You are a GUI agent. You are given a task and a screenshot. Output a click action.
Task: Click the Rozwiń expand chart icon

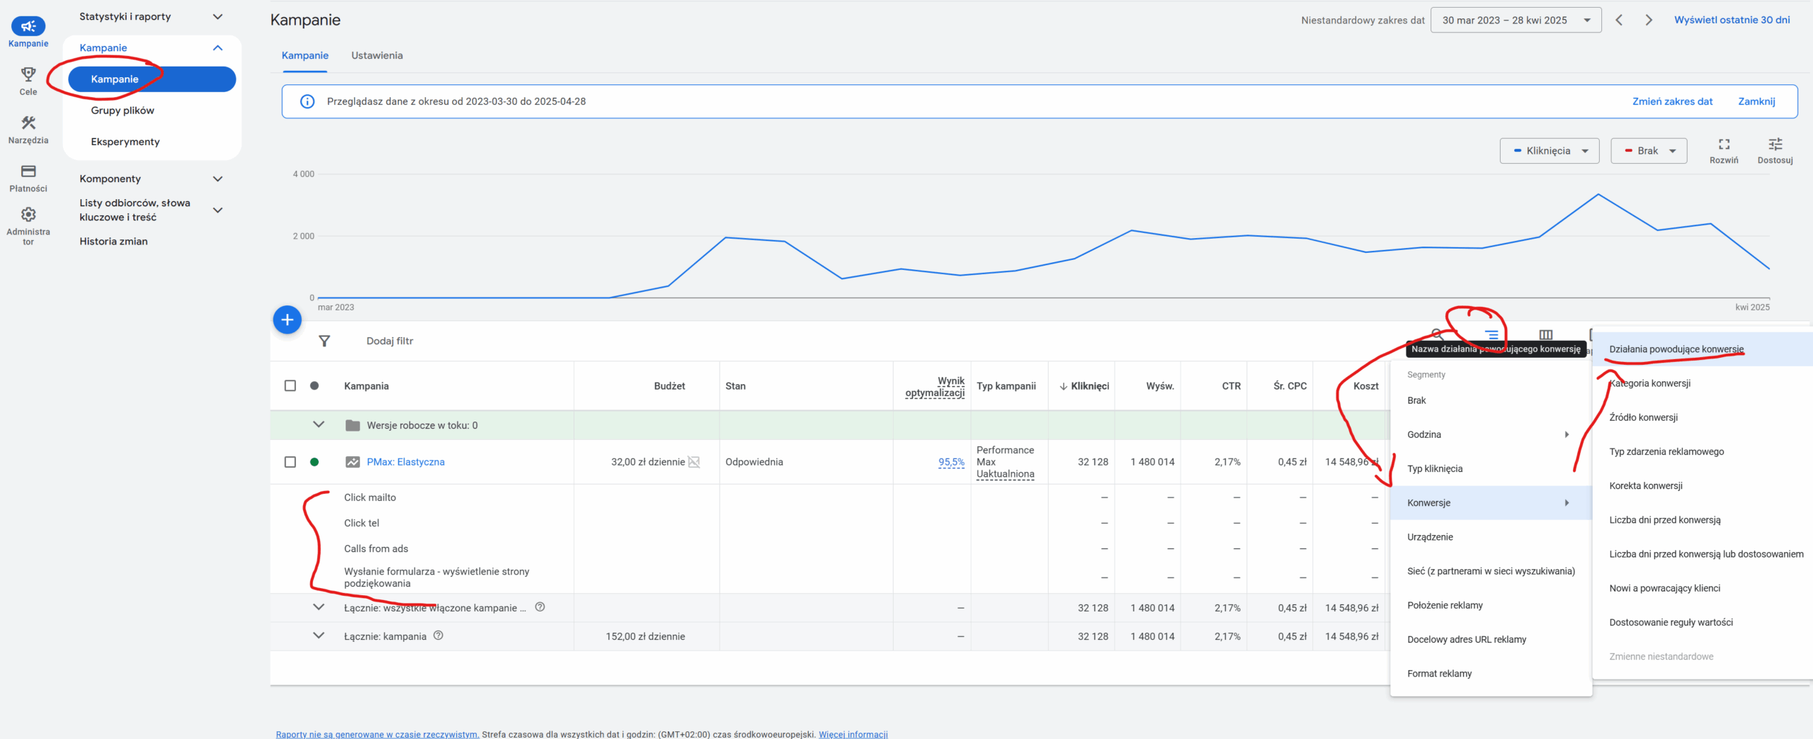click(1724, 145)
